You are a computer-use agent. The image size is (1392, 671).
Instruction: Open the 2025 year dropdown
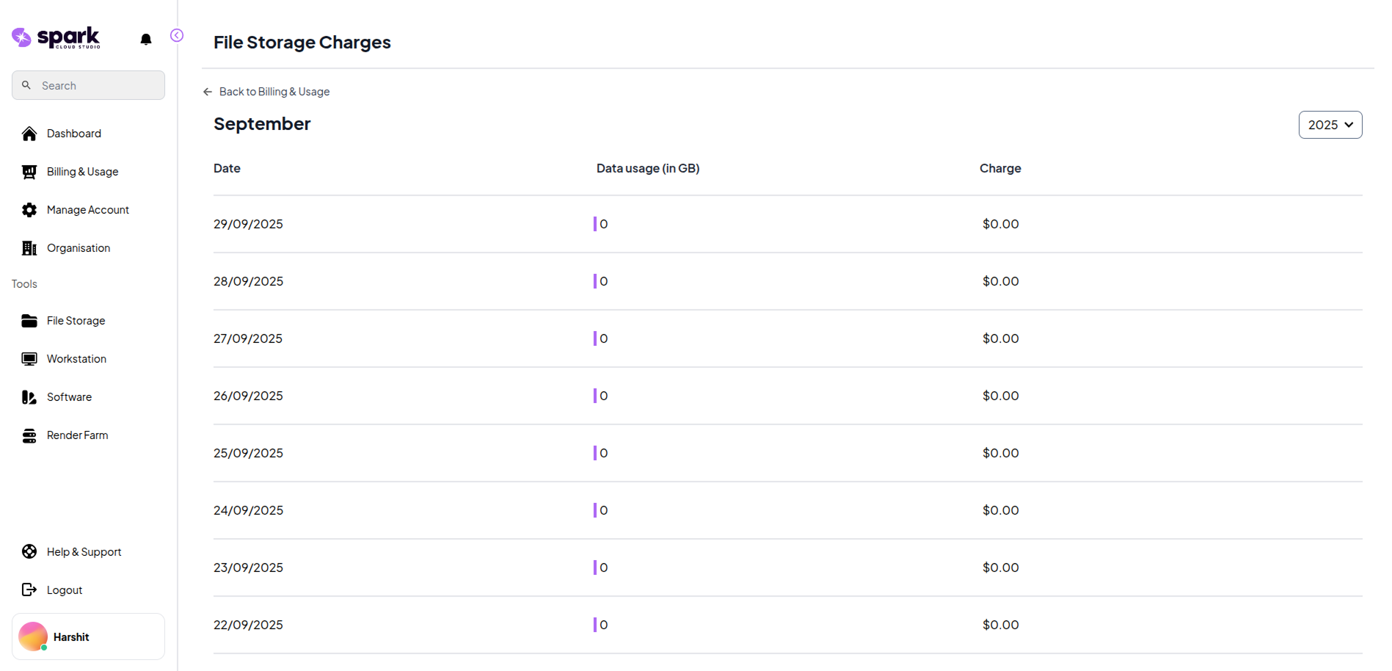(x=1330, y=125)
